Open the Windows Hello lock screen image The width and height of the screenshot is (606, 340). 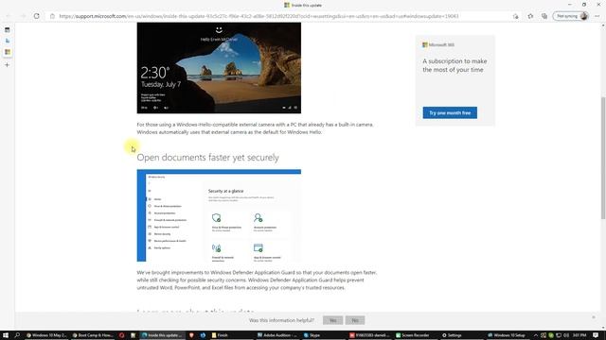(219, 68)
